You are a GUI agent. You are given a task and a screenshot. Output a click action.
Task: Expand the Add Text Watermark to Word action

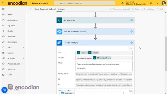tap(96, 31)
